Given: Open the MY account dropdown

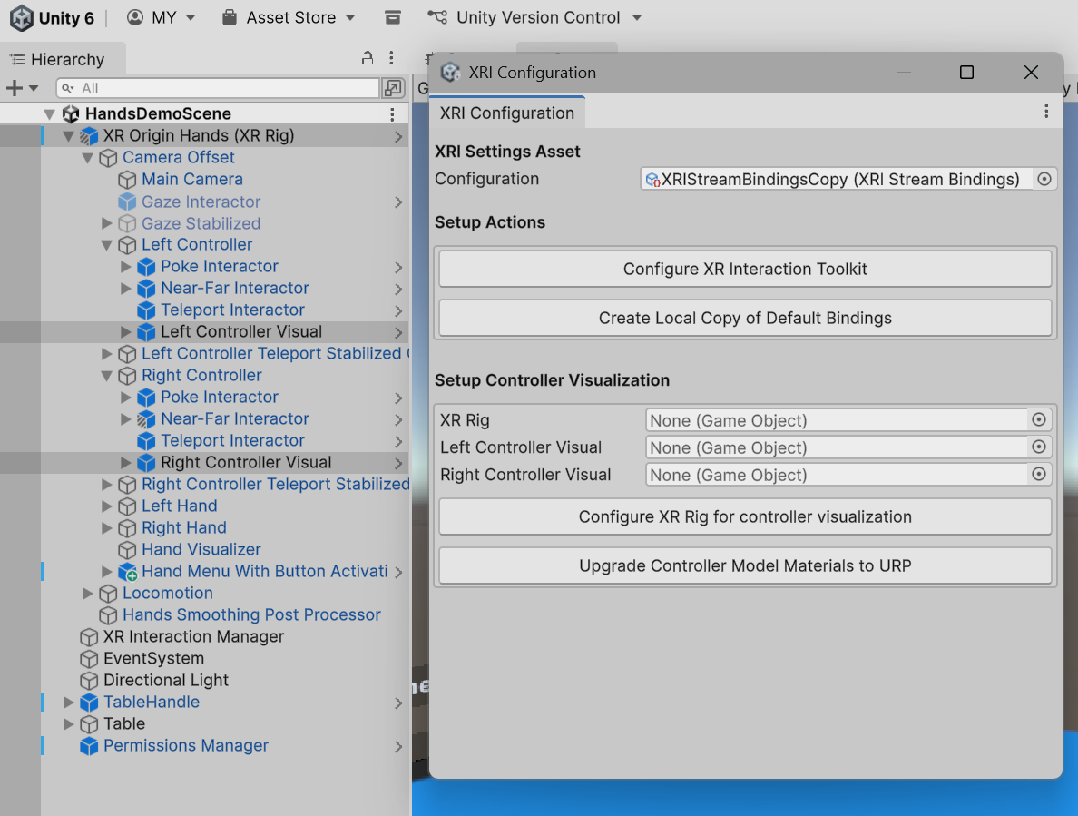Looking at the screenshot, I should pos(162,18).
